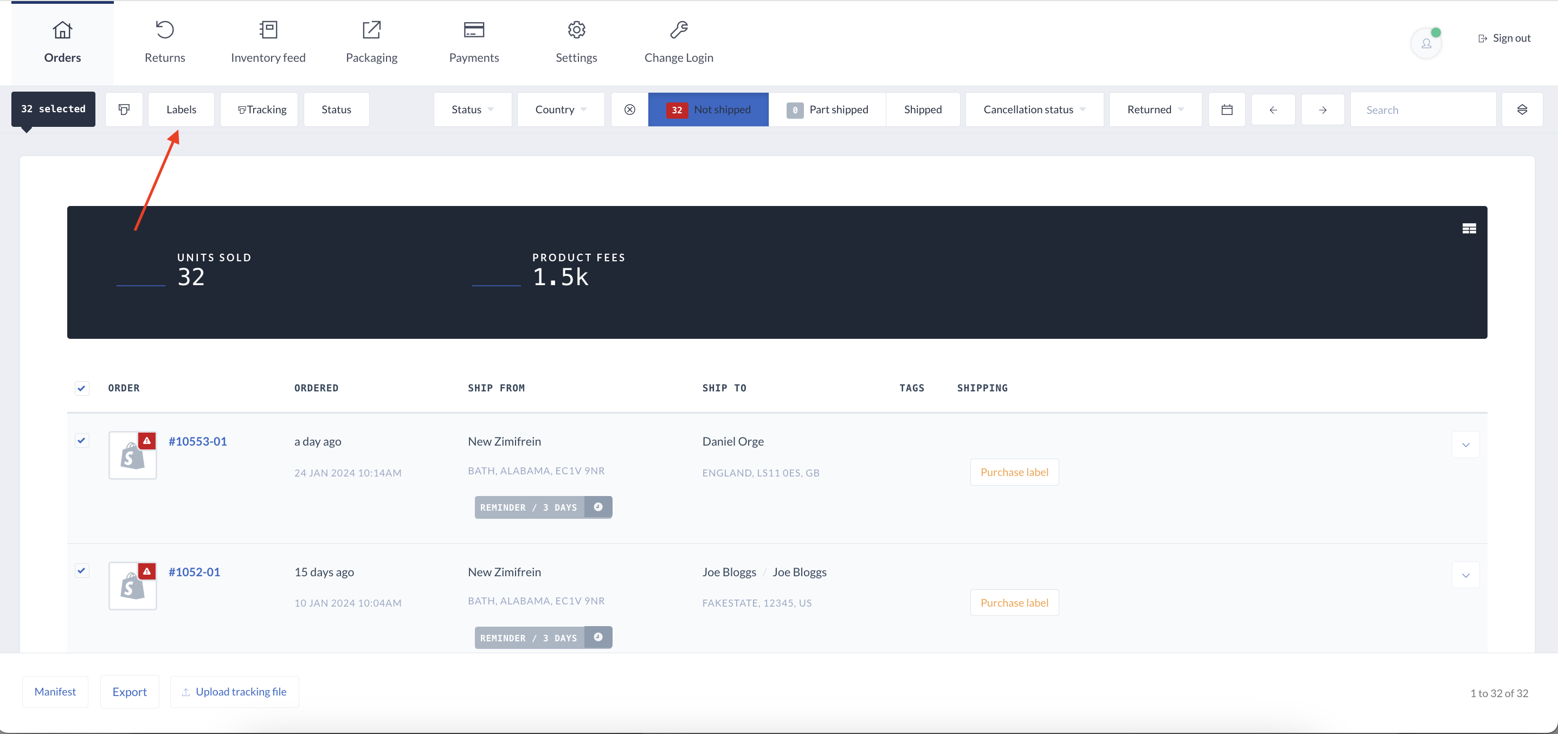Toggle the select-all orders checkbox
The width and height of the screenshot is (1558, 734).
pos(82,388)
